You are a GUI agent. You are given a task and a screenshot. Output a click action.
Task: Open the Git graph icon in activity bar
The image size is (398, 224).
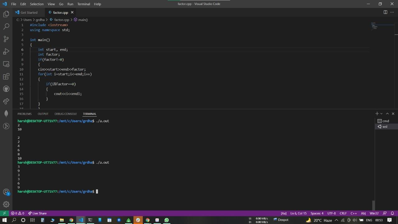6,126
